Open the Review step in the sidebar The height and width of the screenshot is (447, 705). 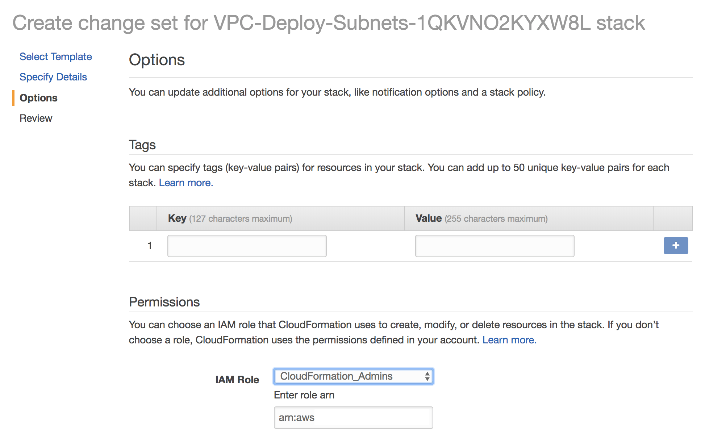[x=36, y=118]
